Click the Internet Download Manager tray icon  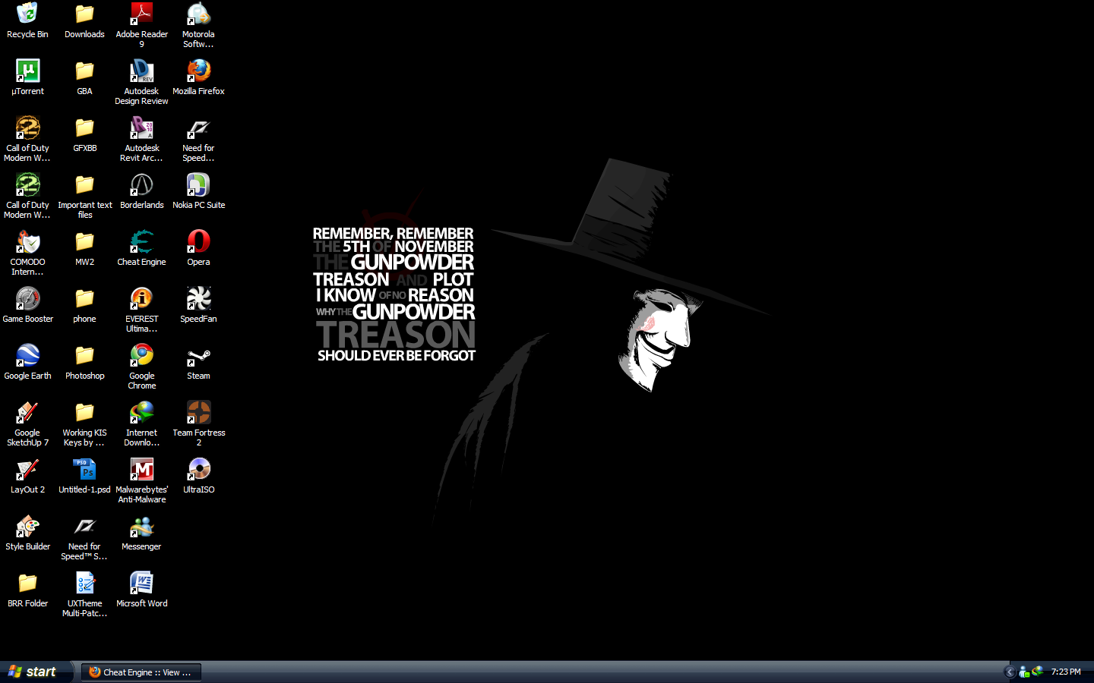pyautogui.click(x=1037, y=671)
